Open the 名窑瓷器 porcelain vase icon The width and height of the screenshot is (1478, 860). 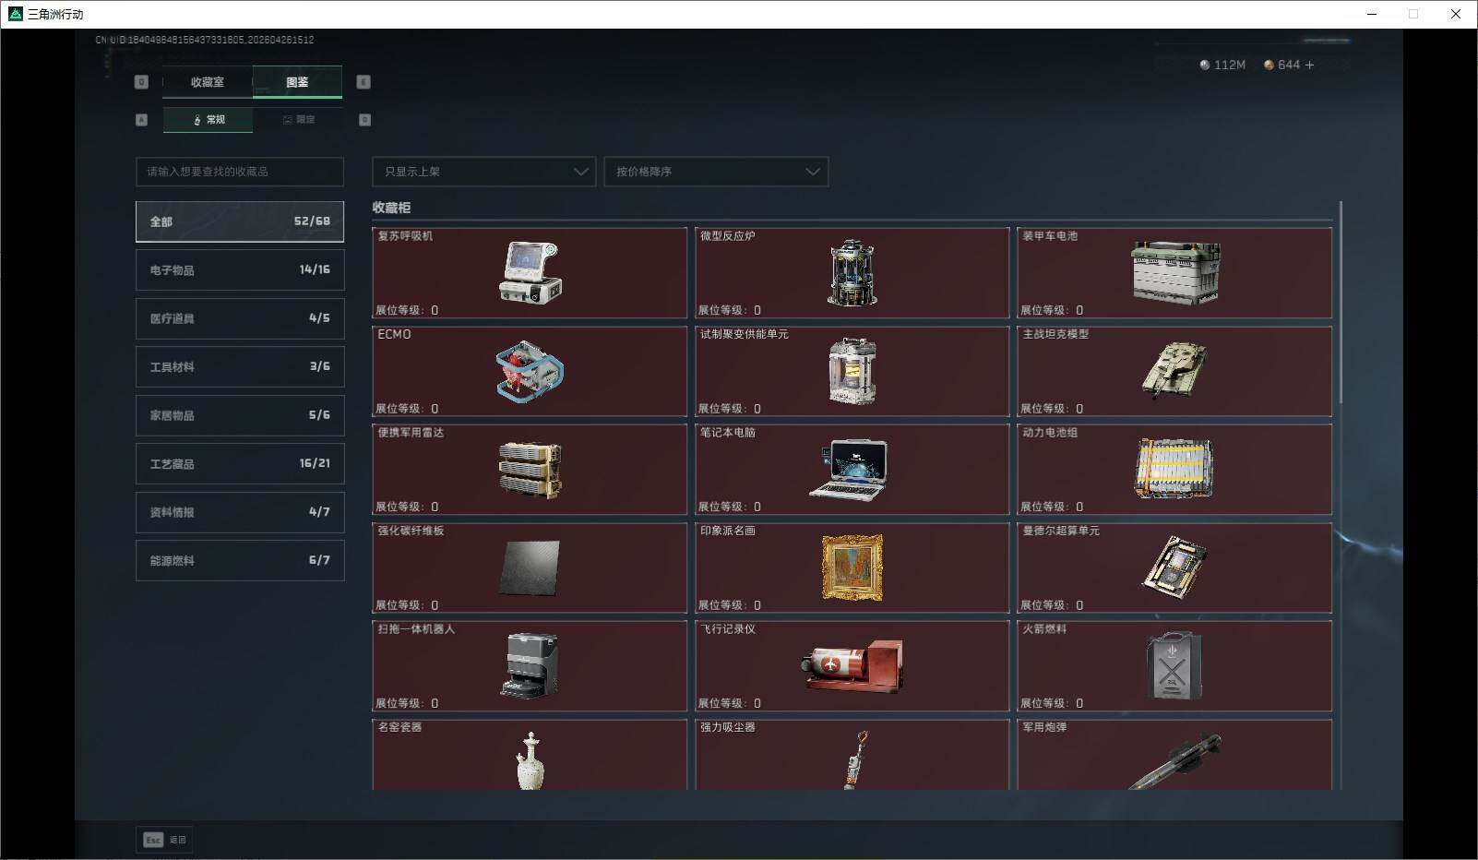pos(530,760)
